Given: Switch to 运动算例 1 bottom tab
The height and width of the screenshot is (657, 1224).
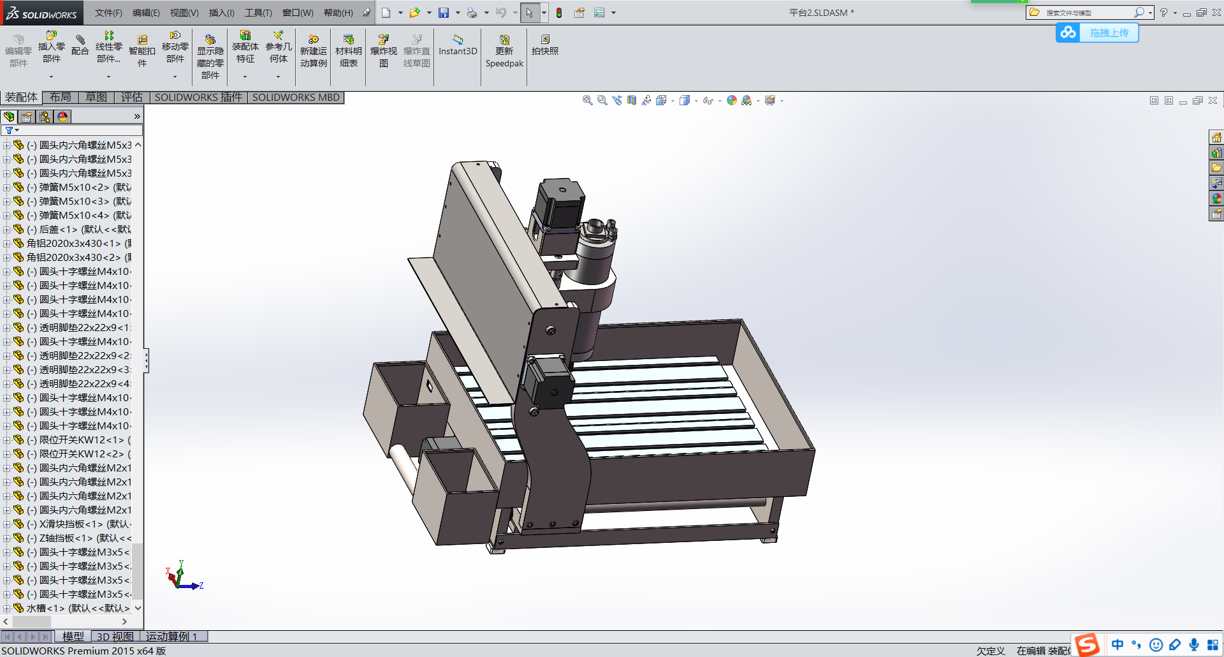Looking at the screenshot, I should (x=172, y=636).
